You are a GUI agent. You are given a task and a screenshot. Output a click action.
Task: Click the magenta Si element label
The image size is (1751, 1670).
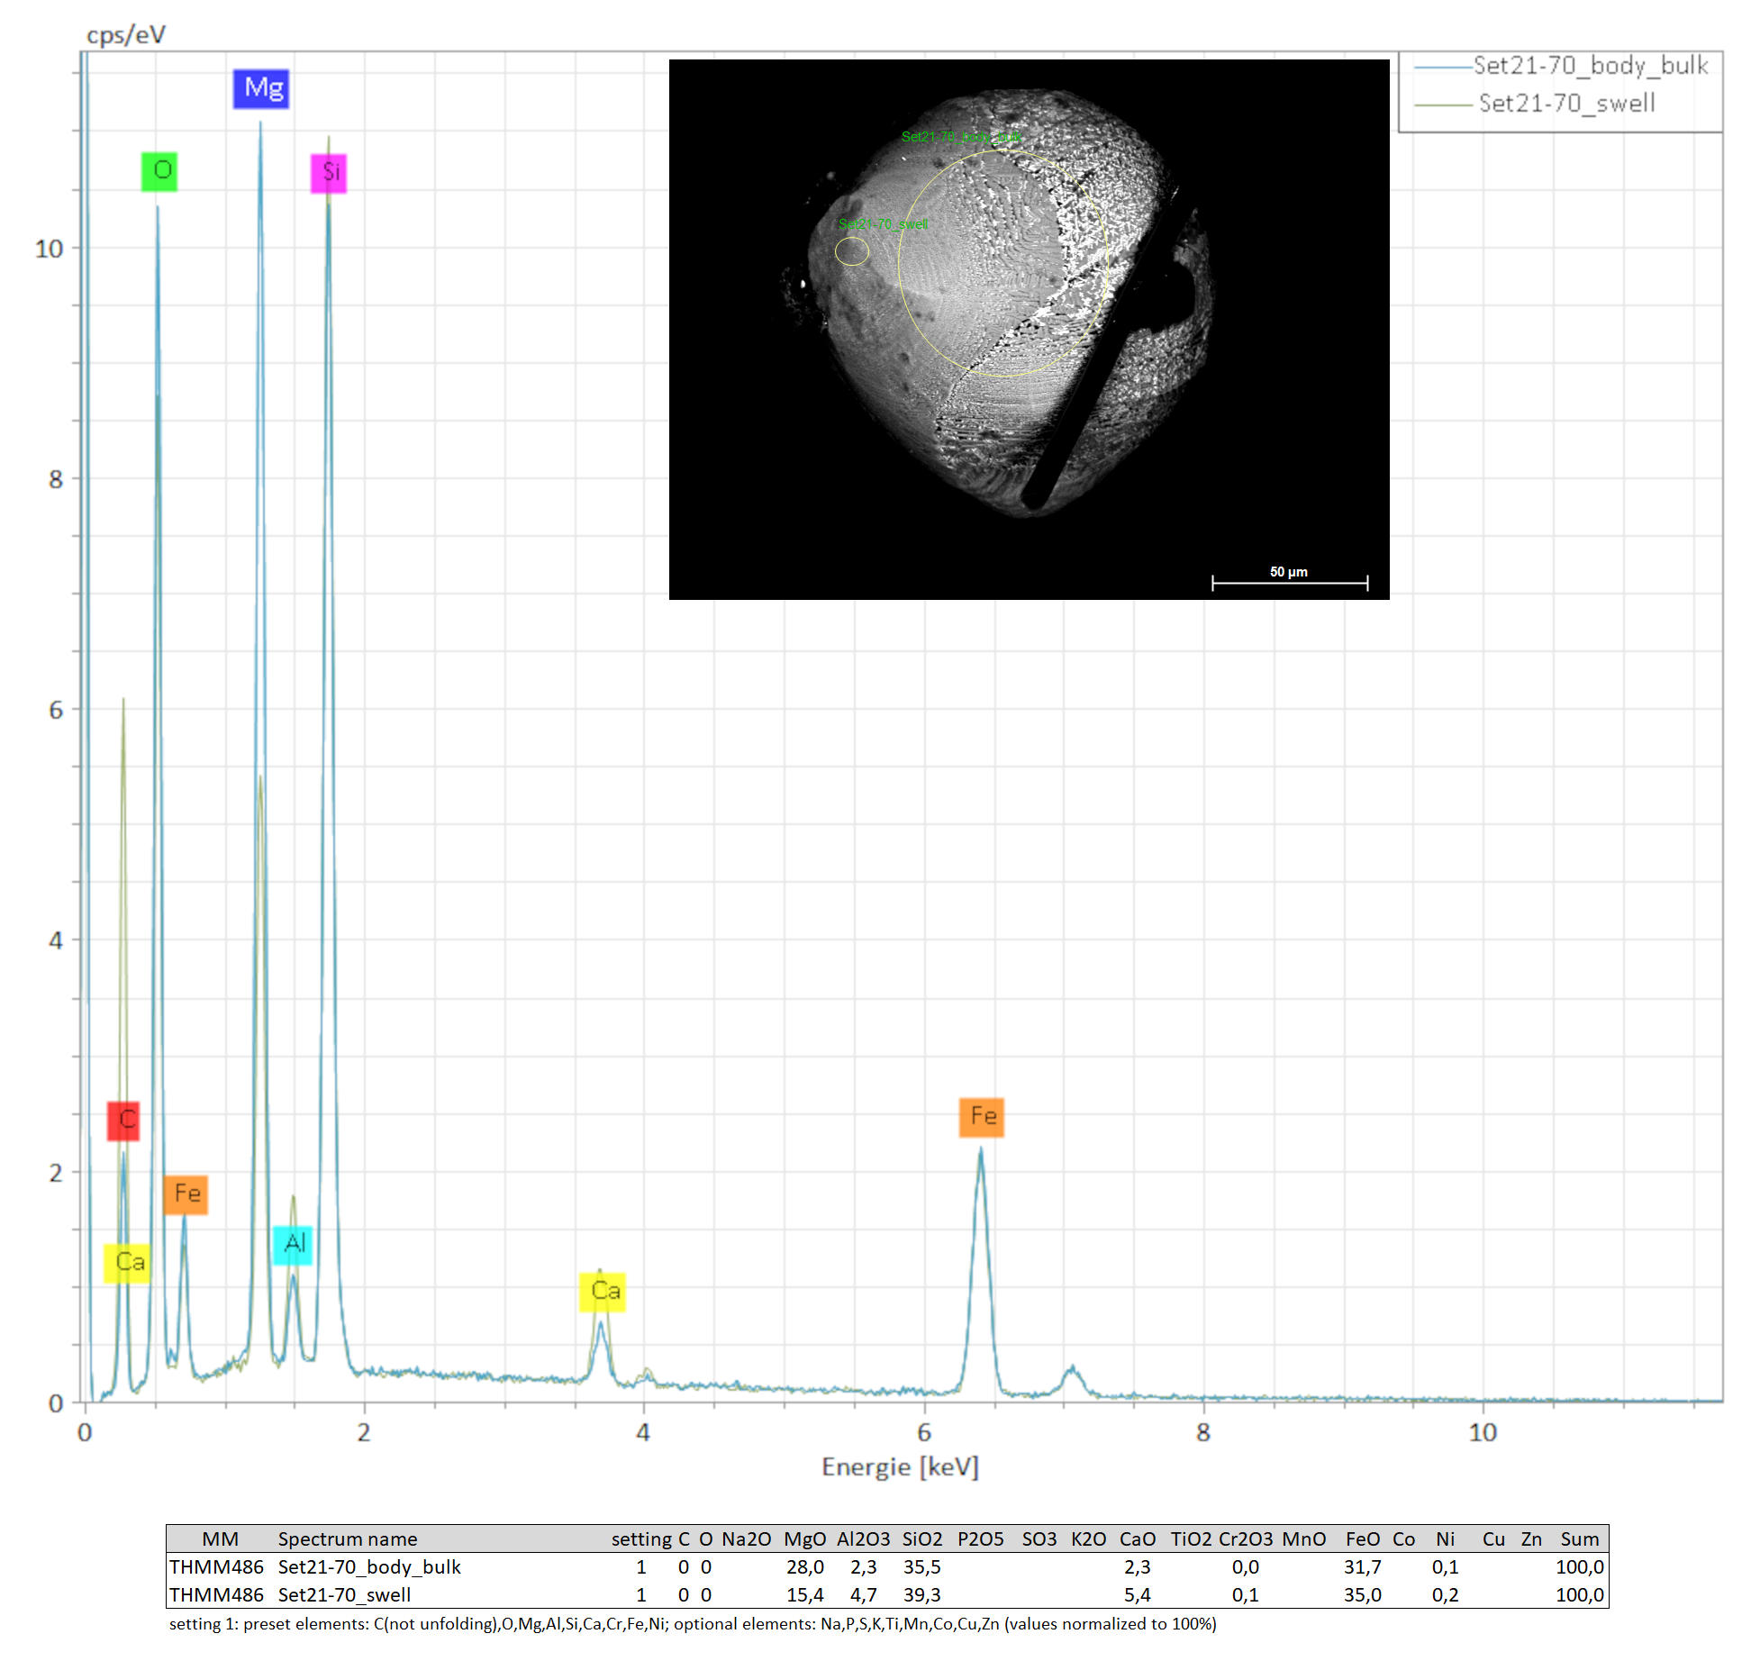pyautogui.click(x=329, y=172)
